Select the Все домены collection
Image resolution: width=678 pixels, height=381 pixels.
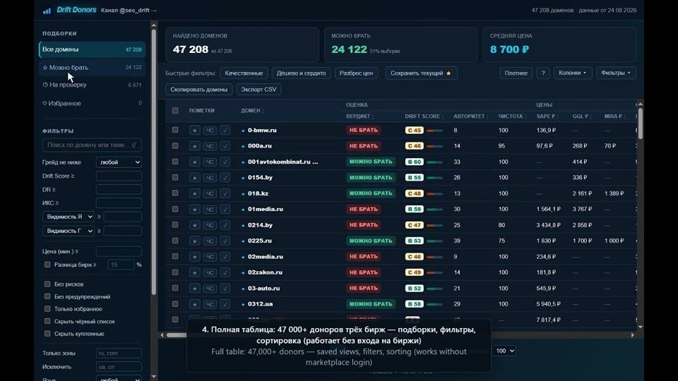coord(92,49)
